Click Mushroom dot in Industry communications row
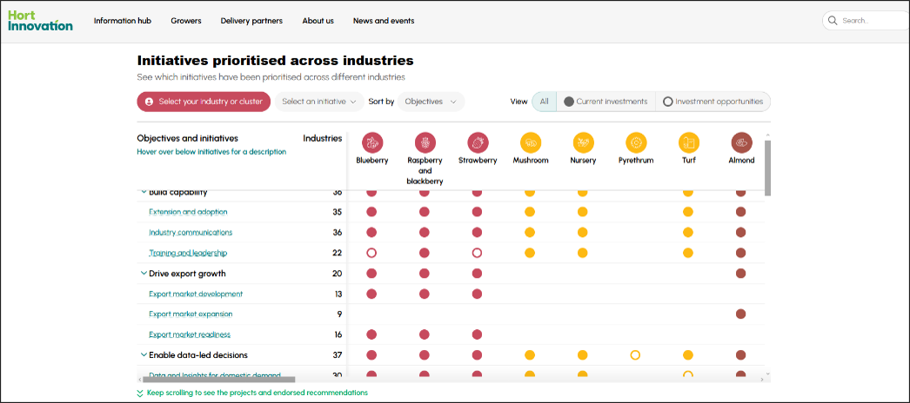Viewport: 910px width, 403px height. click(529, 232)
